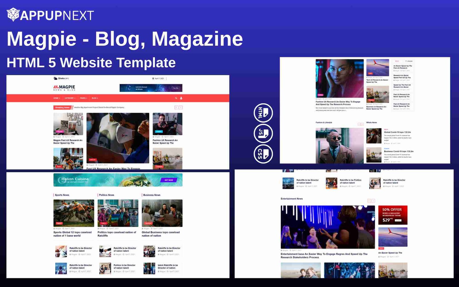Click the Buy Now button on the Alibaba banner
This screenshot has width=459, height=287.
coord(175,88)
